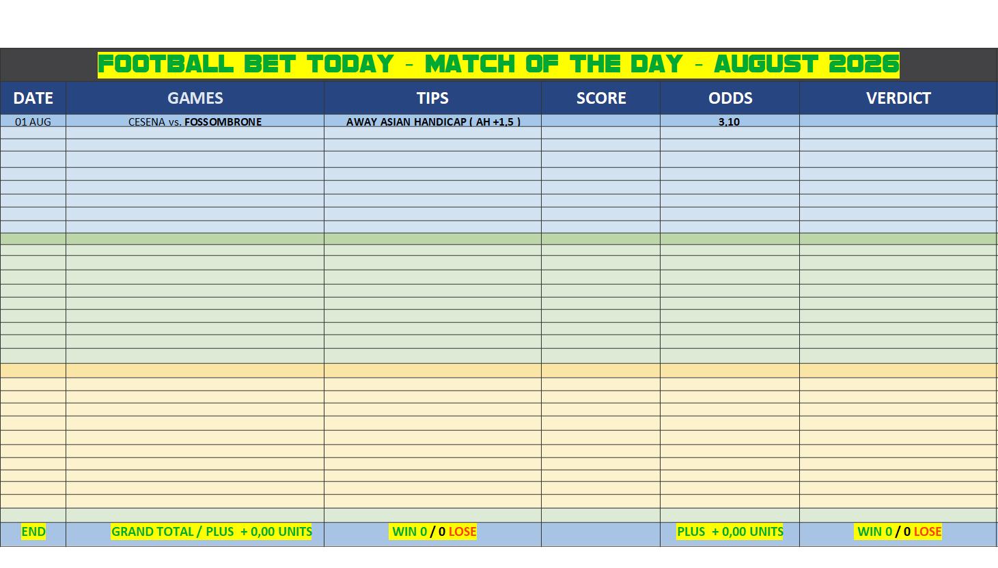Click the Football Bet Today title banner
998x568 pixels.
click(x=499, y=65)
